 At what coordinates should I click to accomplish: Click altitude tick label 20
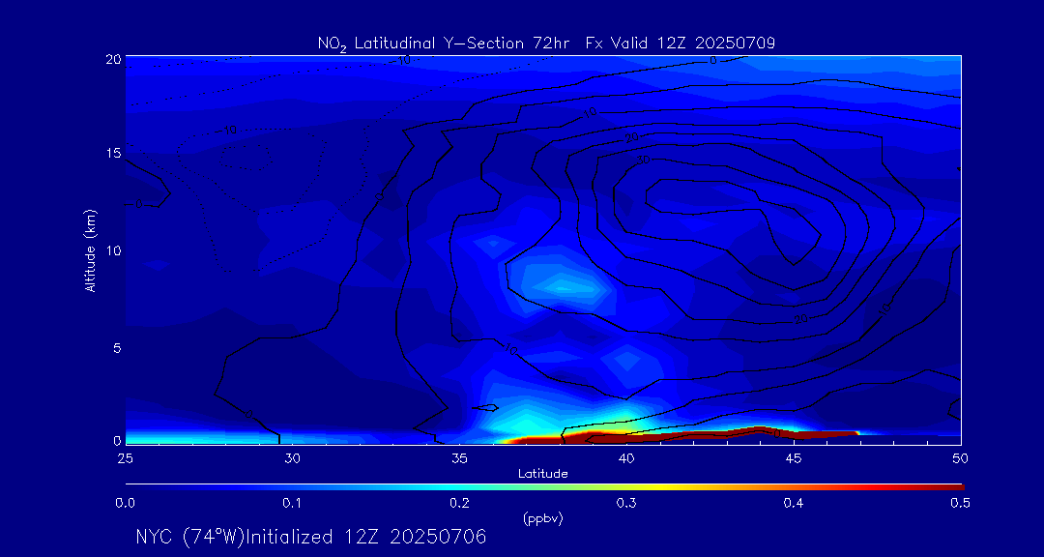112,59
